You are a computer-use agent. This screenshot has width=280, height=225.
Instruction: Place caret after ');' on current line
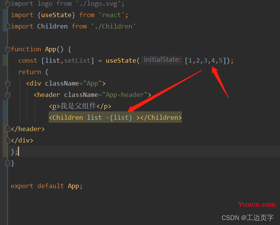click(18, 152)
